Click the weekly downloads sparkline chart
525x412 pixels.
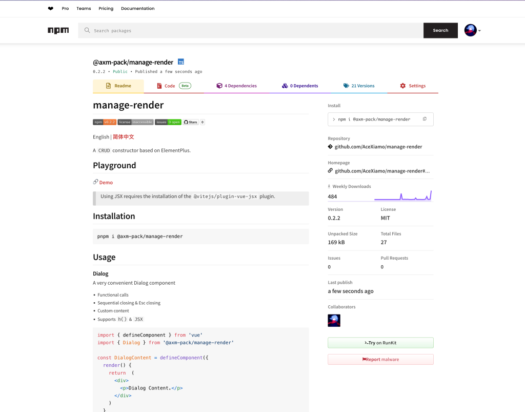pos(403,196)
